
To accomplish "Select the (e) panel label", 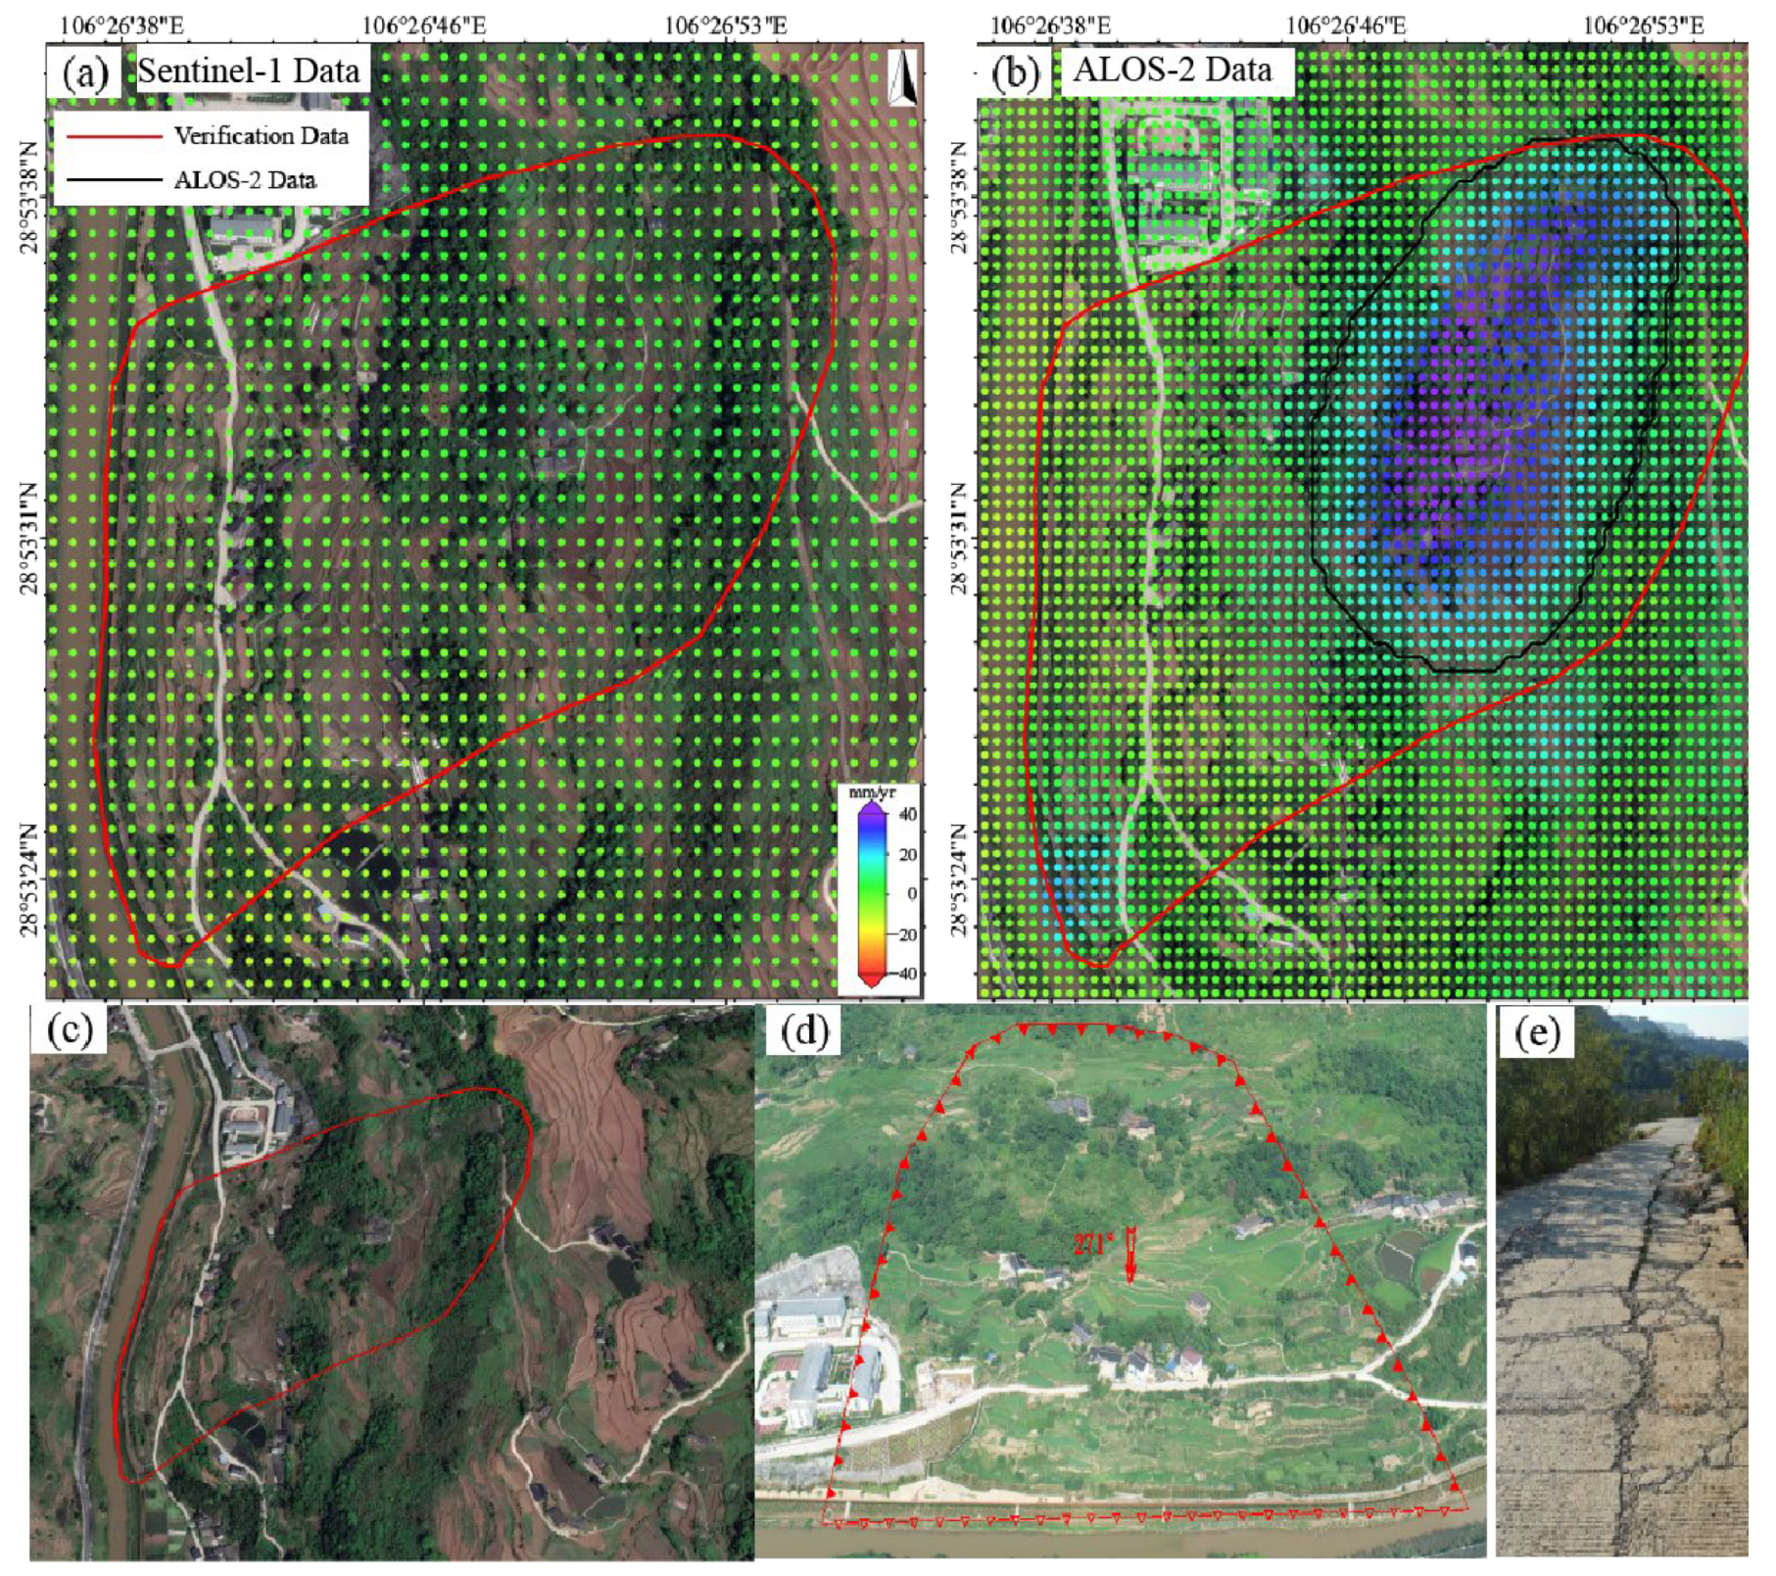I will point(1535,1032).
